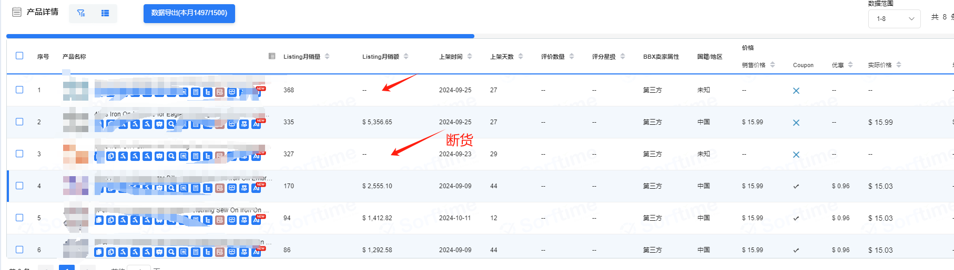Sort by 上架天数 using its sort arrows

pos(521,56)
